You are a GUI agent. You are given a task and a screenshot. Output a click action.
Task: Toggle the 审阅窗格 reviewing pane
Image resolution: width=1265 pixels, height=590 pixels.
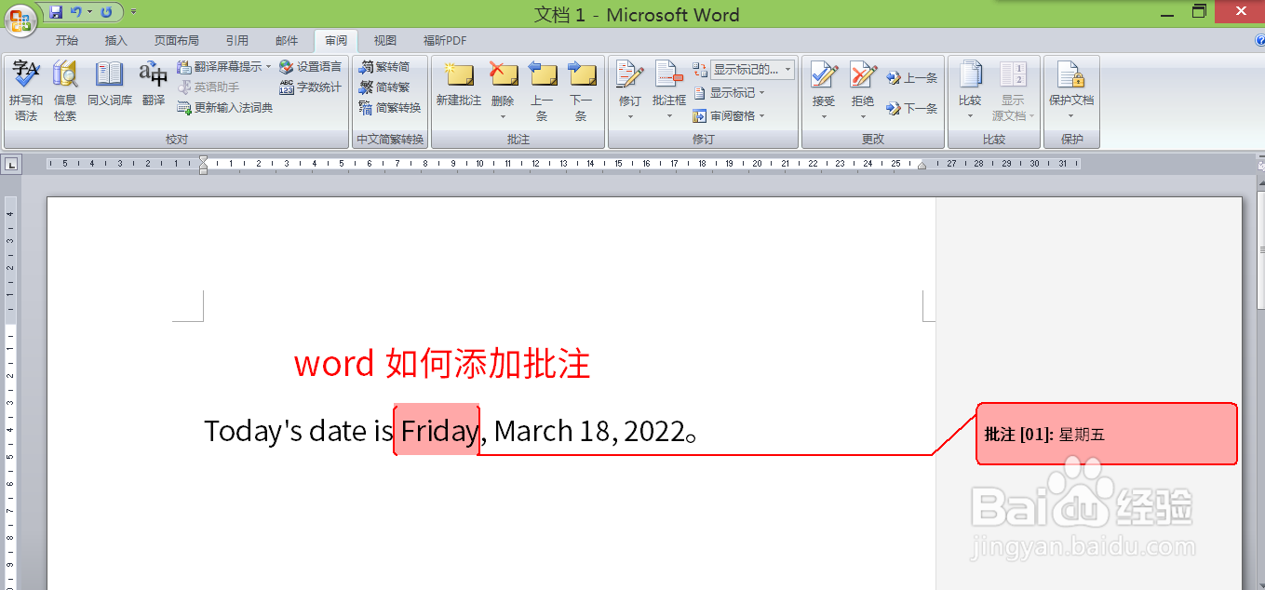coord(723,116)
